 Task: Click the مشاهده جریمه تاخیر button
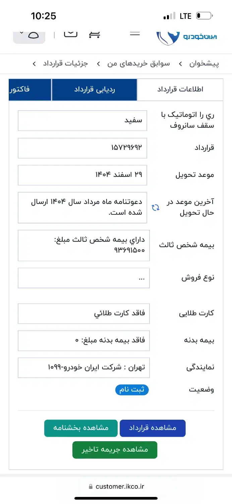[115, 450]
